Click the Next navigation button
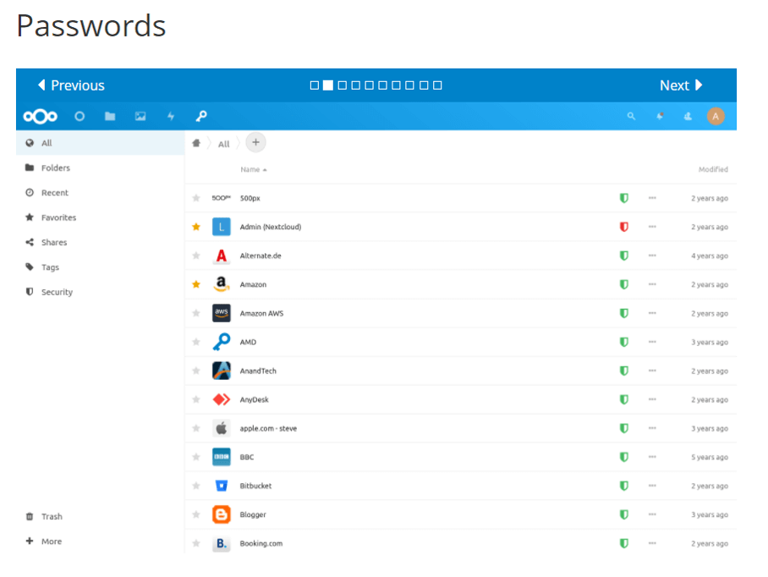The width and height of the screenshot is (768, 577). click(681, 85)
